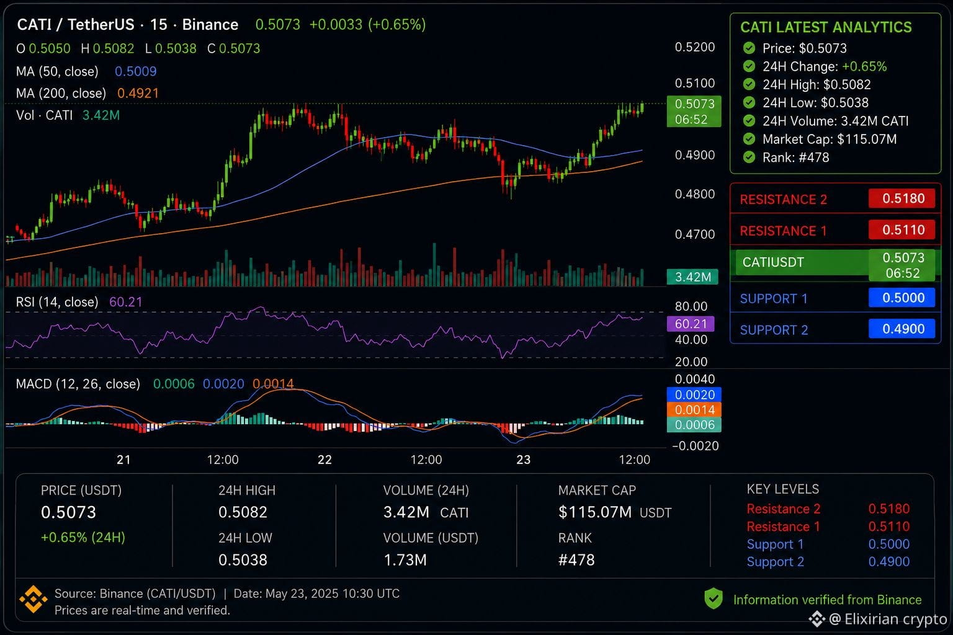
Task: Click the check icon beside 24H Volume
Action: coord(749,121)
